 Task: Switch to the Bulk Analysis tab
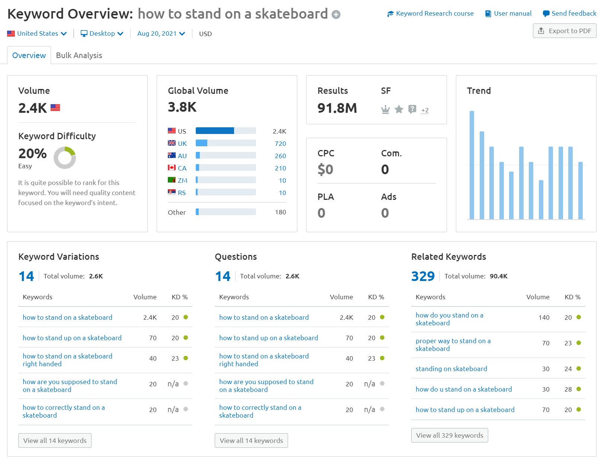click(x=79, y=55)
